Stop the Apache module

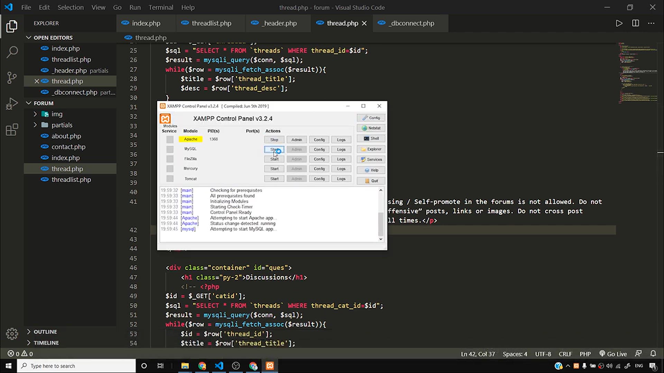274,140
